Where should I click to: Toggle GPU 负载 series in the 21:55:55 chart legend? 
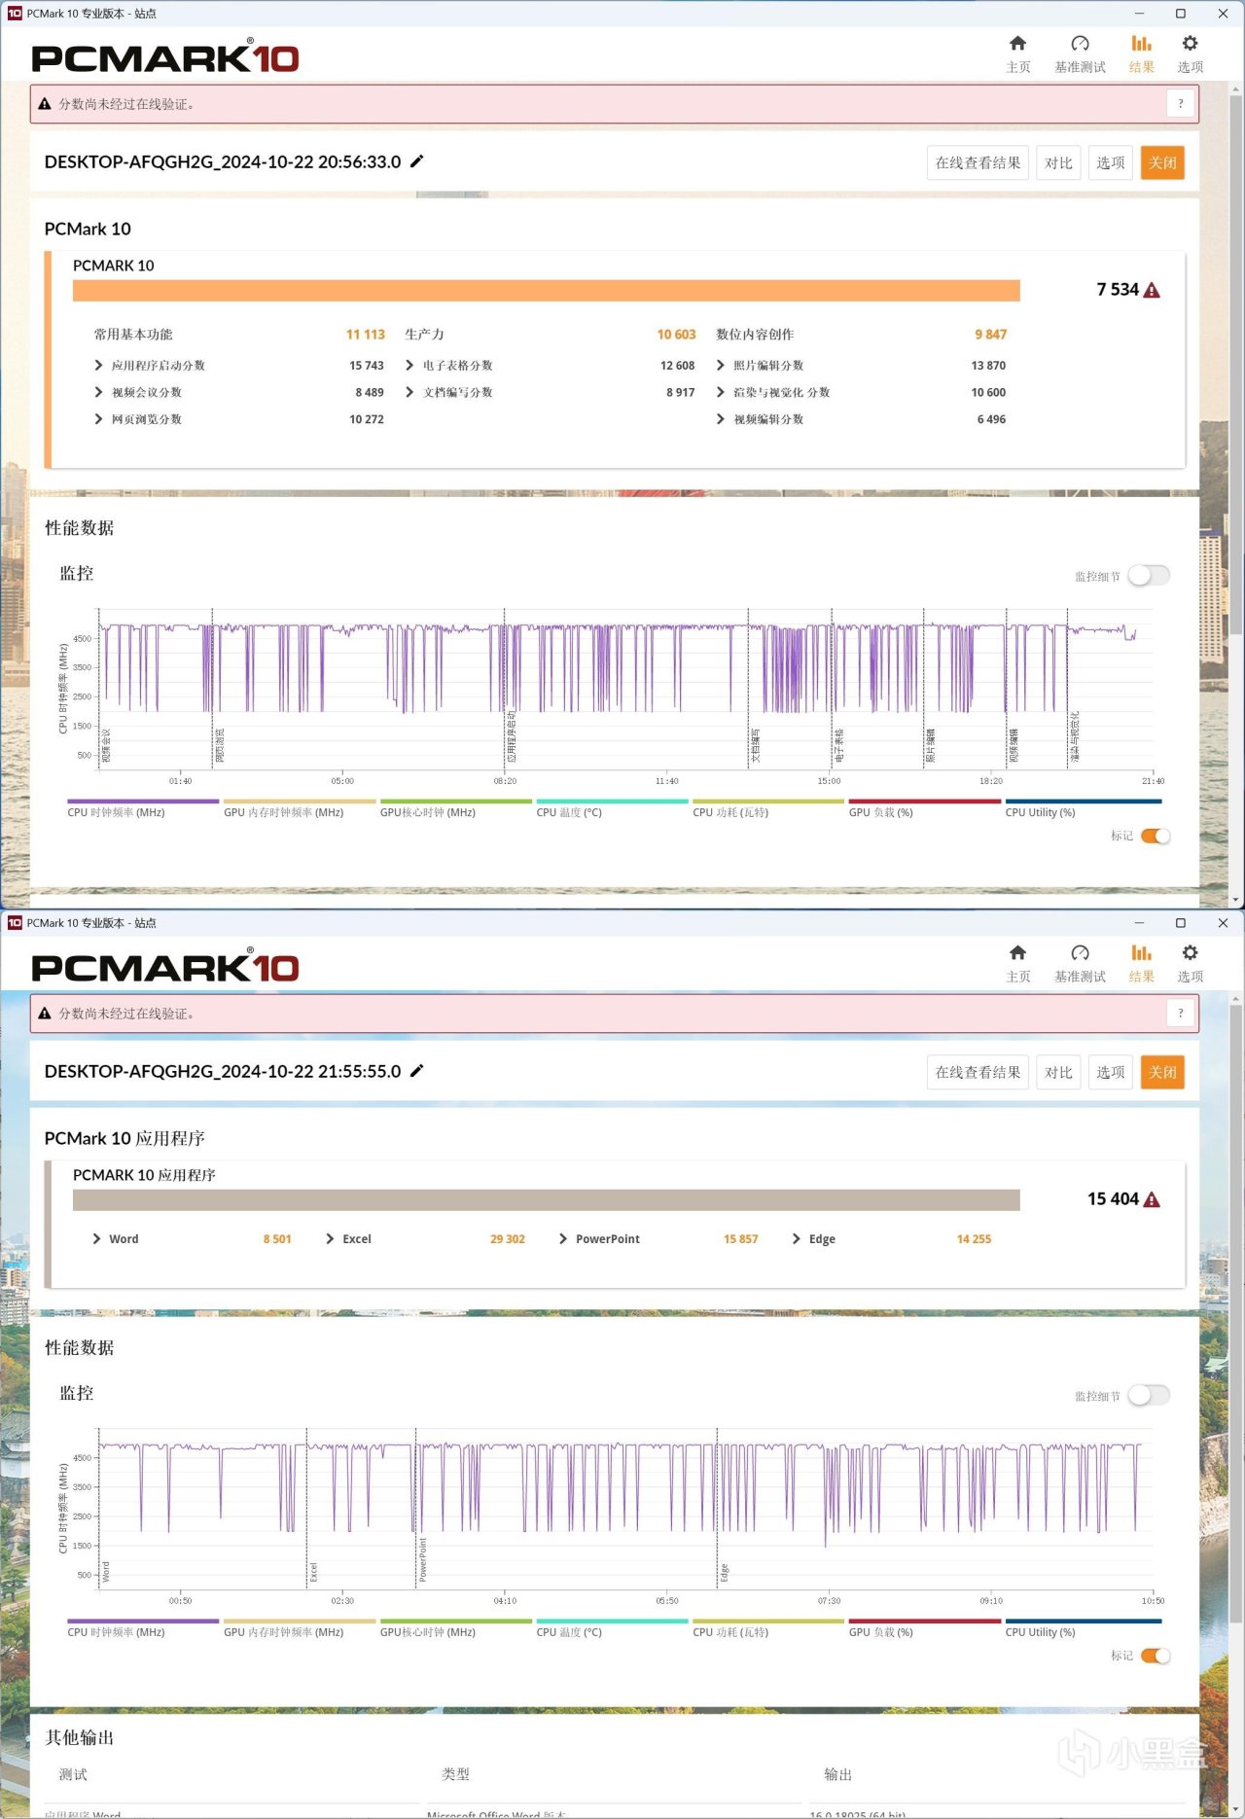pyautogui.click(x=925, y=1628)
